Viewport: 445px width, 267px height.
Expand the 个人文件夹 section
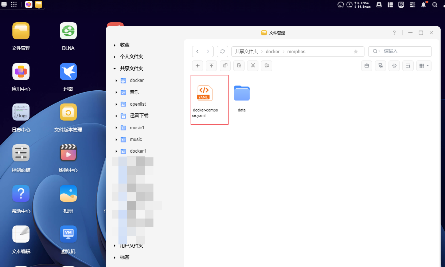[115, 57]
